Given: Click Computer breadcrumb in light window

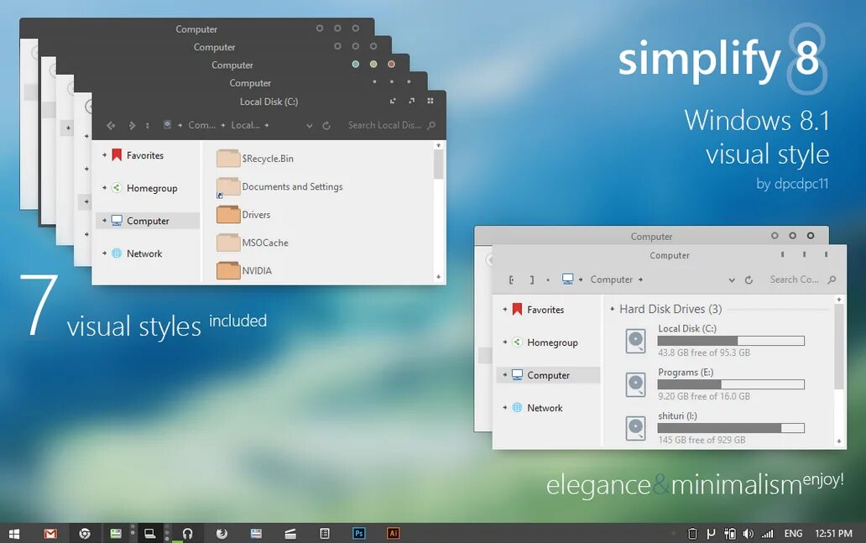Looking at the screenshot, I should (612, 279).
